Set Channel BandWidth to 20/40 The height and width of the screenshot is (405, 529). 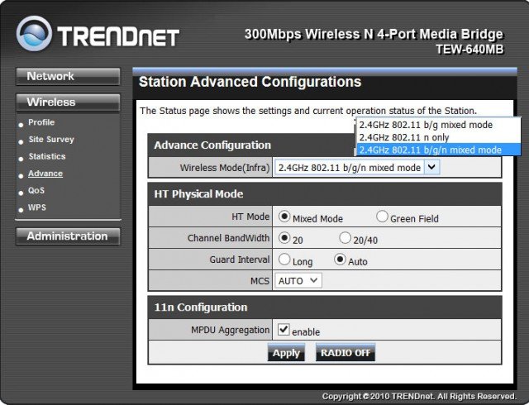345,238
